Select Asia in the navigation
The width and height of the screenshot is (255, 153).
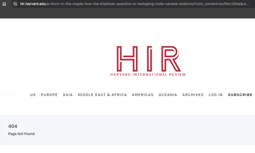(x=68, y=95)
